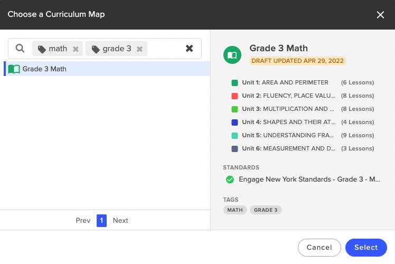Remove the math tag filter
This screenshot has height=264, width=395.
click(76, 49)
